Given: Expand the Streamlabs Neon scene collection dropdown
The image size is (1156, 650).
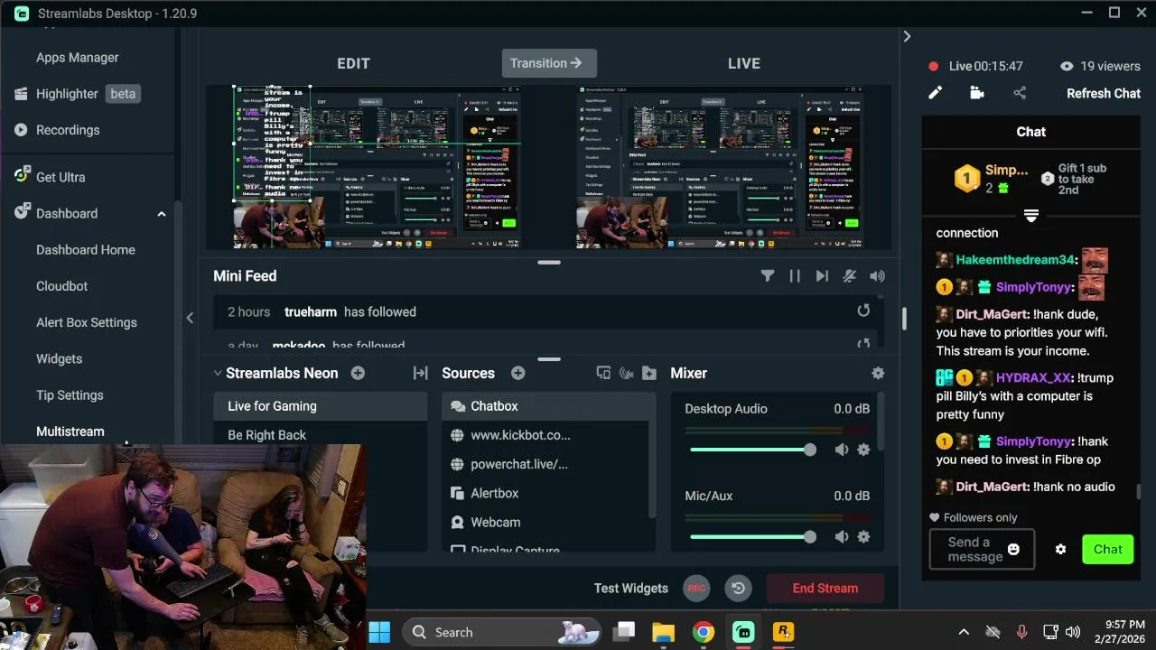Looking at the screenshot, I should [x=218, y=373].
